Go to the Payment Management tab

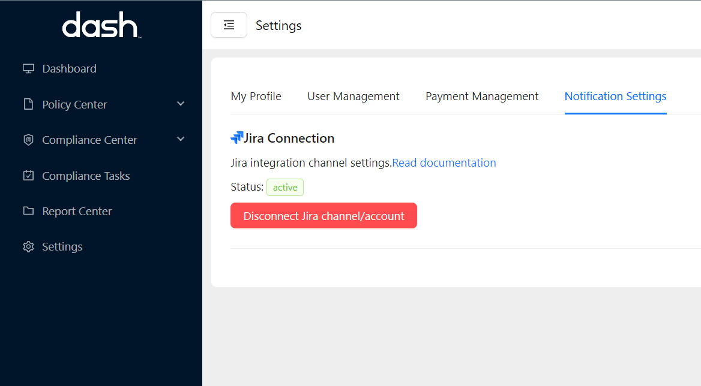[481, 96]
